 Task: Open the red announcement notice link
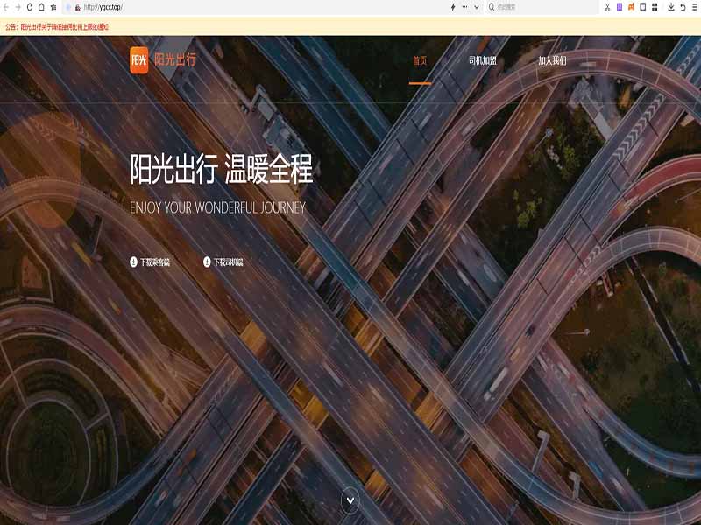57,27
